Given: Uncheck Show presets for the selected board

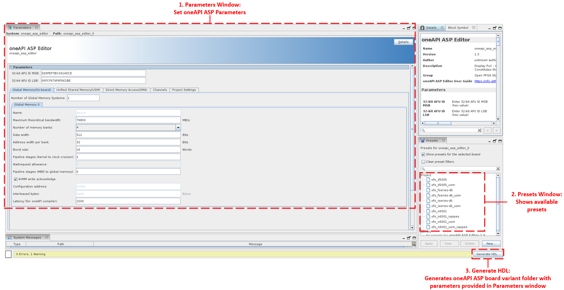Looking at the screenshot, I should (423, 154).
